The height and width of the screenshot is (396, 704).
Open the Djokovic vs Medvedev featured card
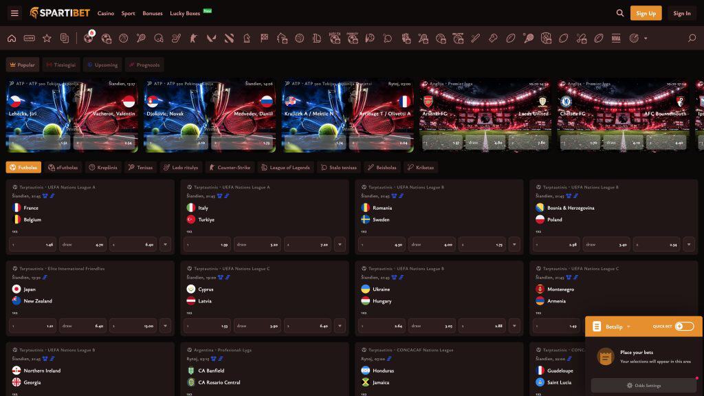tap(210, 115)
